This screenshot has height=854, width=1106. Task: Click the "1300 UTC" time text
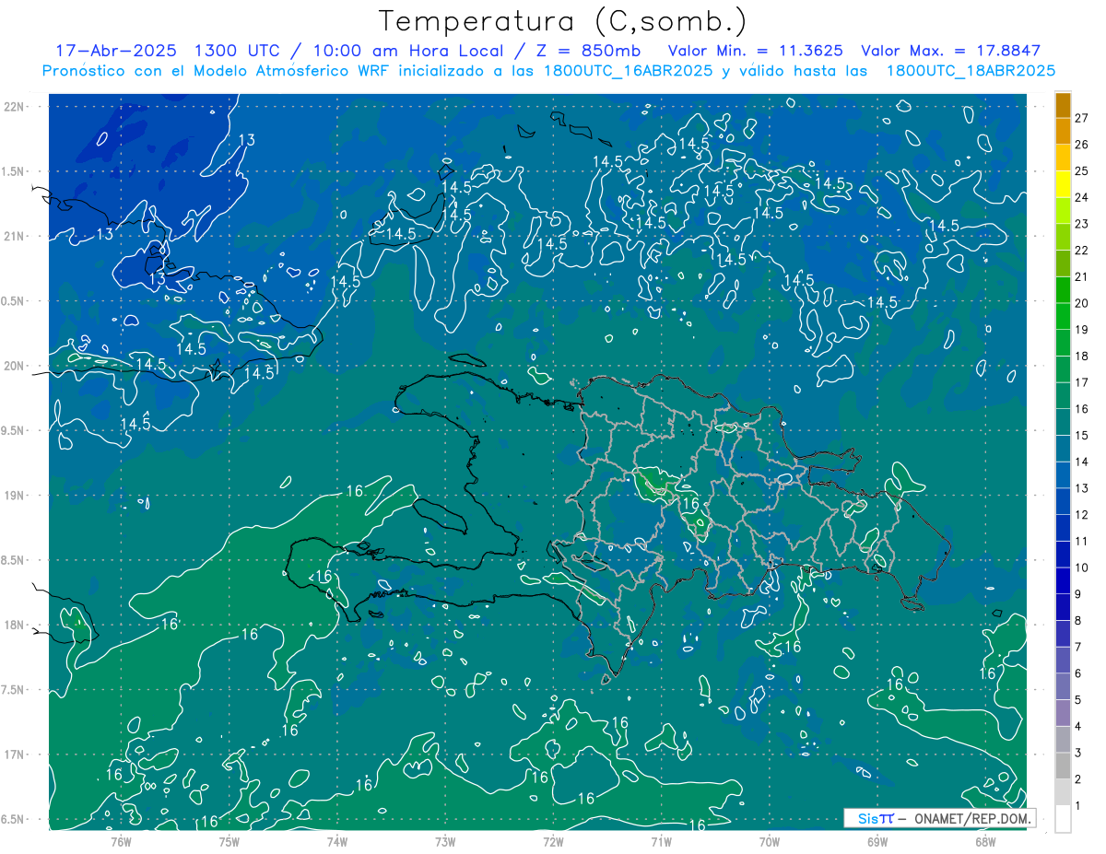pos(235,51)
